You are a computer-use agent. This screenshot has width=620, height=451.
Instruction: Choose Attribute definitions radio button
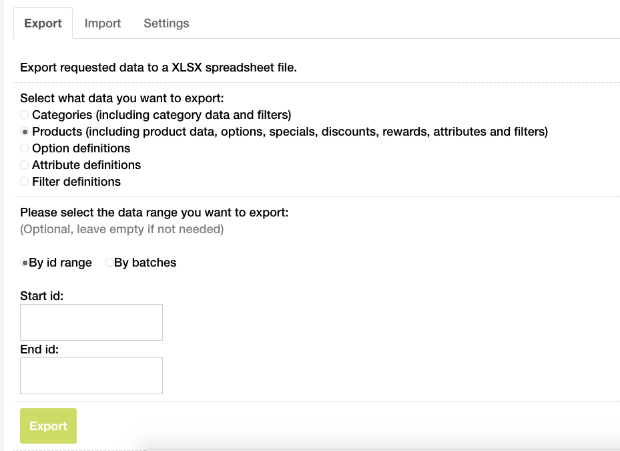25,165
